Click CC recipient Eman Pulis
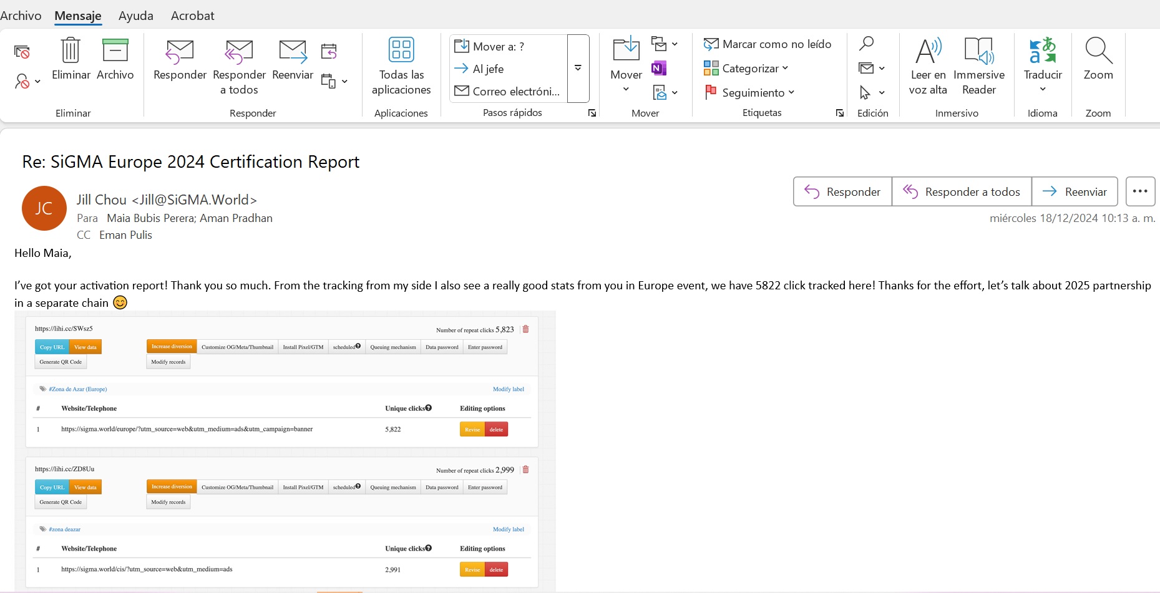The height and width of the screenshot is (593, 1160). 125,235
